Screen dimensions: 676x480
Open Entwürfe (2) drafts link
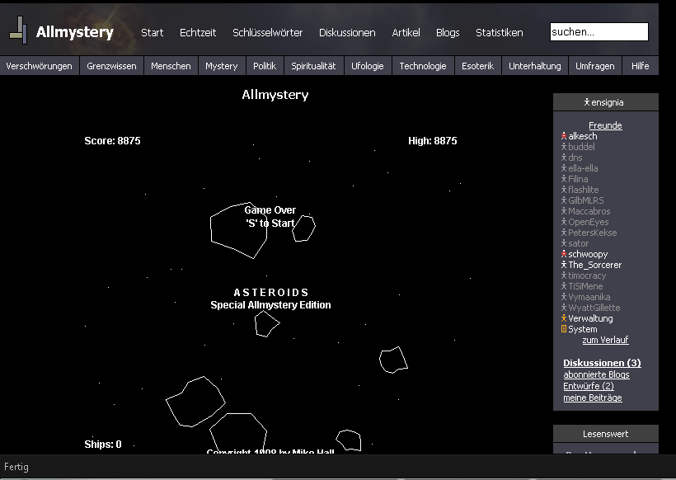(589, 386)
